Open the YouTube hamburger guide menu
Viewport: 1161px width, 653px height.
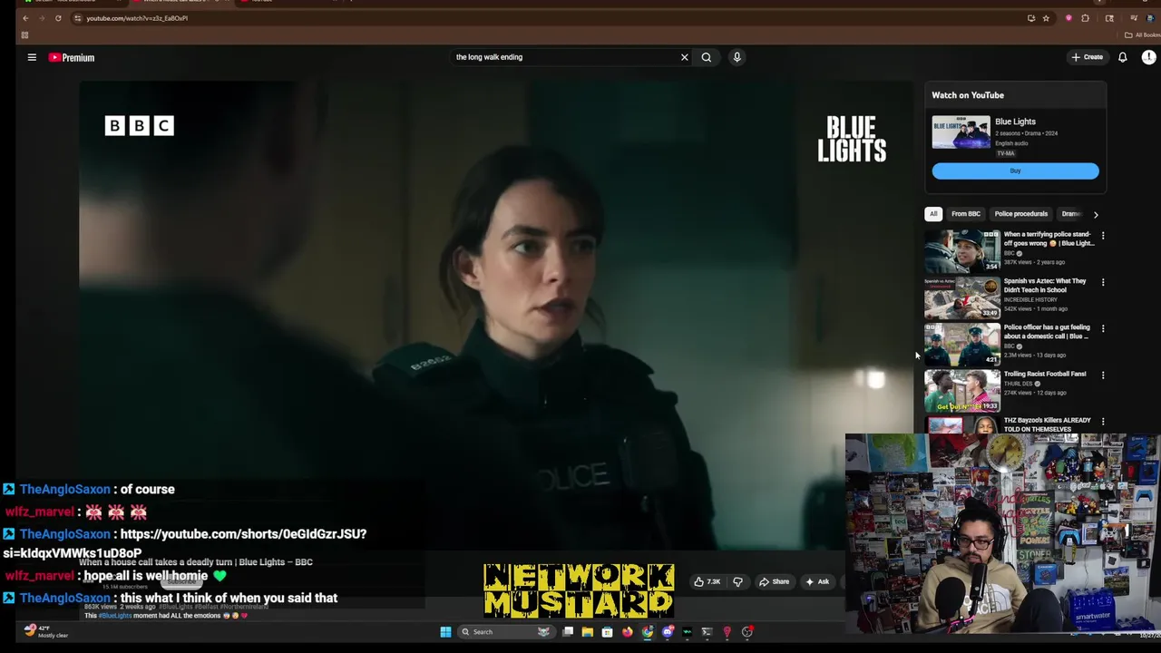point(32,57)
